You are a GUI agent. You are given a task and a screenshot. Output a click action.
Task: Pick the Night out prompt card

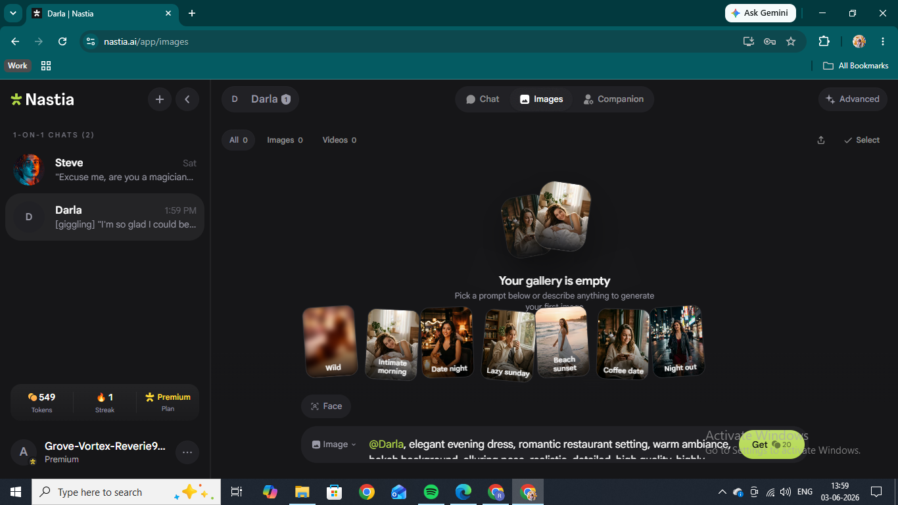click(x=678, y=341)
